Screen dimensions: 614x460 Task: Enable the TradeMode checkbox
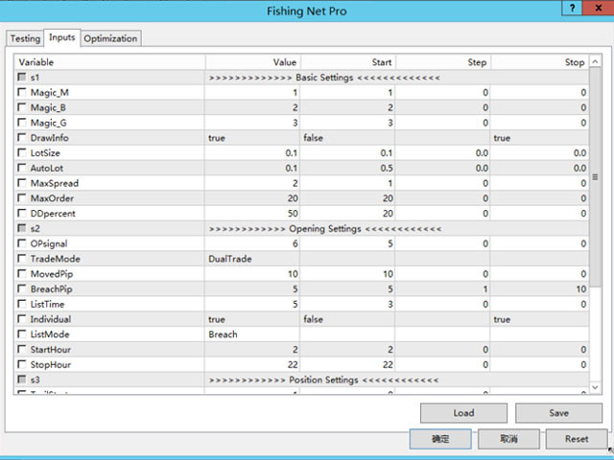(22, 259)
